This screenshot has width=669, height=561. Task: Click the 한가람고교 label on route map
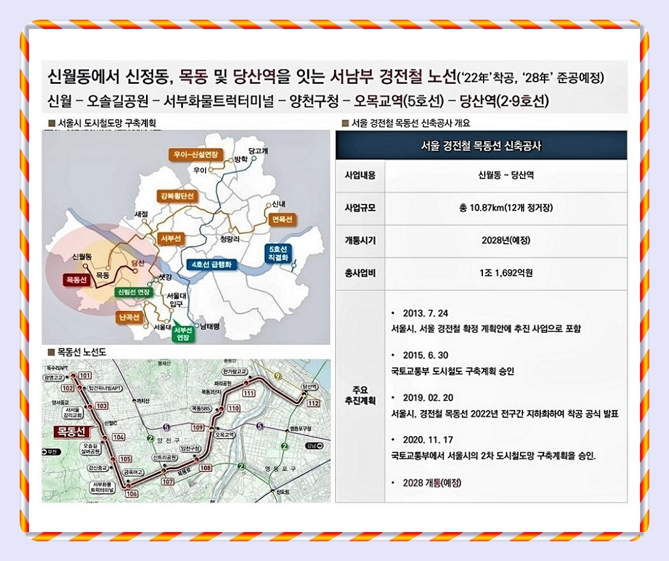(235, 371)
